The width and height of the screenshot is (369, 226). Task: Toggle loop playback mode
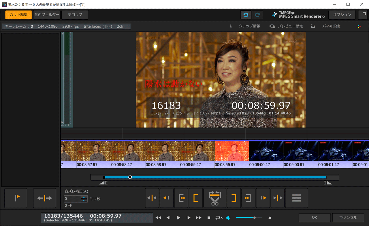(x=219, y=218)
